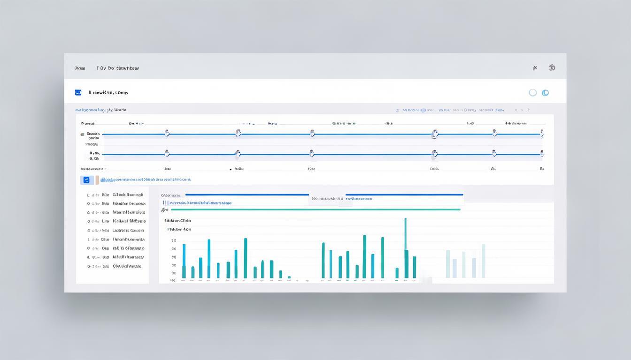Screen dimensions: 631x360
Task: Click the left chevron arrow above the timeline
Action: click(x=516, y=110)
